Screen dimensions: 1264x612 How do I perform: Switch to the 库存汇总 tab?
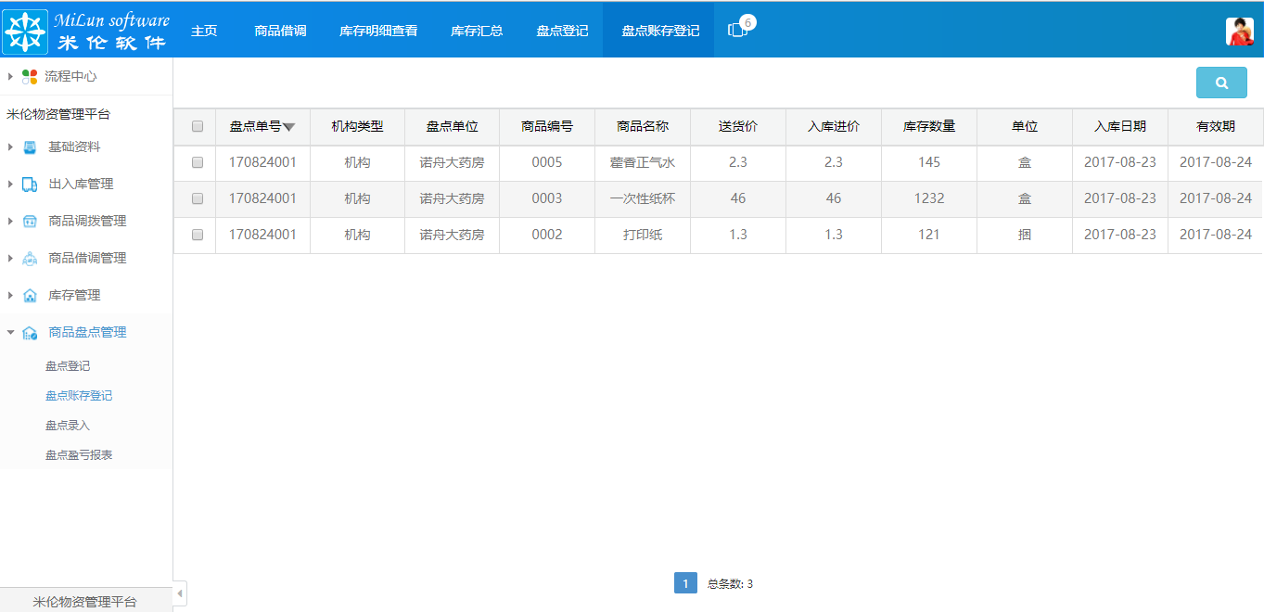pos(477,29)
